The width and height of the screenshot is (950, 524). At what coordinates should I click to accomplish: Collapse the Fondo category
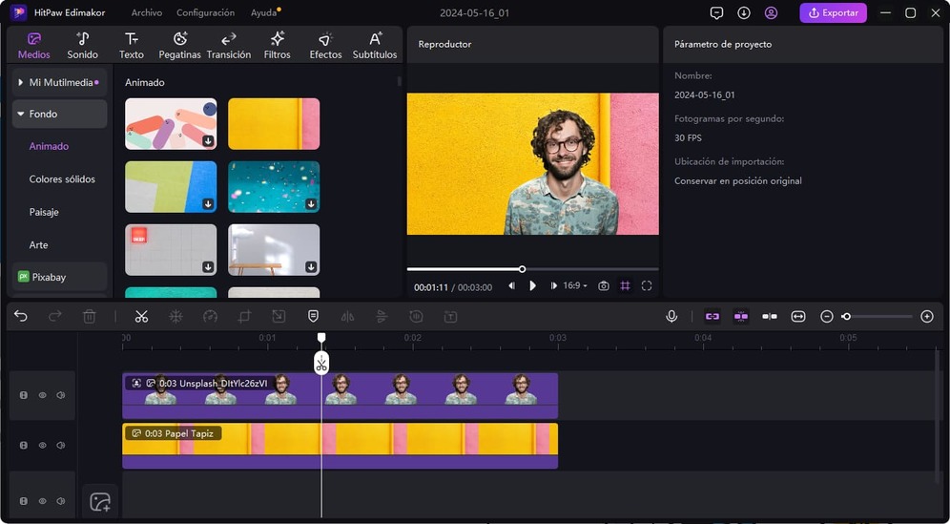pyautogui.click(x=20, y=114)
